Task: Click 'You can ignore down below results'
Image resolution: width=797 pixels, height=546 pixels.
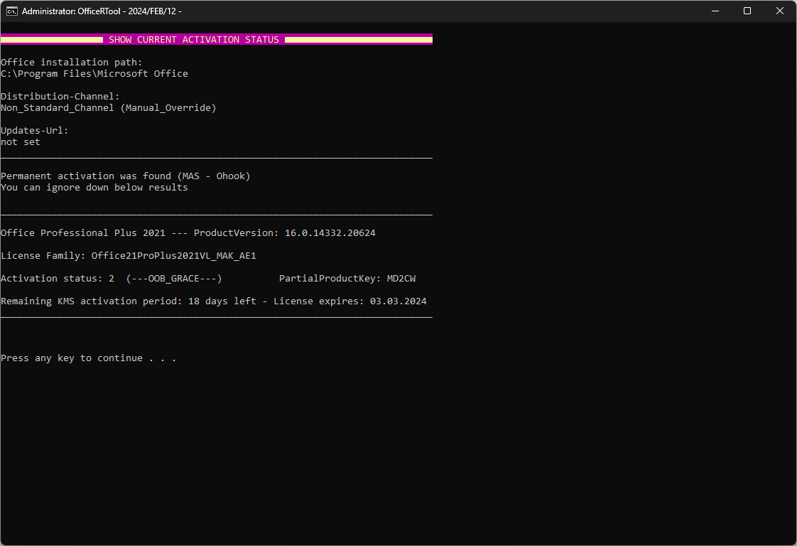Action: click(94, 187)
